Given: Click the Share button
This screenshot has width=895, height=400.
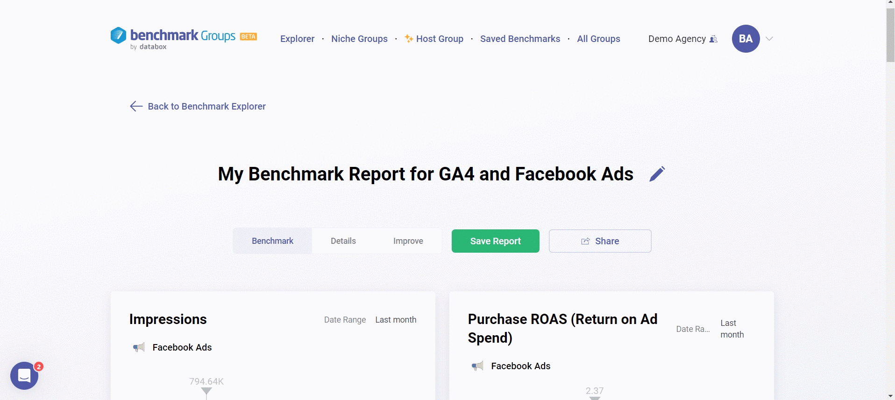Looking at the screenshot, I should pyautogui.click(x=600, y=241).
